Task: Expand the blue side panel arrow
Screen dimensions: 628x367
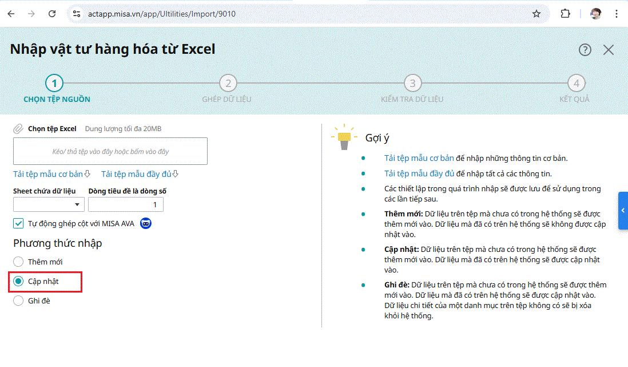Action: coord(623,211)
